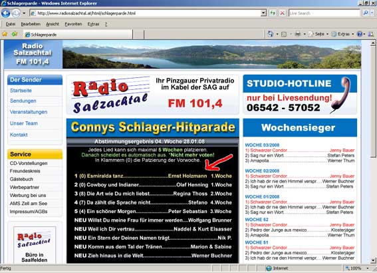
Task: Click the WOCHE 03/2008 heading
Action: pyautogui.click(x=262, y=145)
